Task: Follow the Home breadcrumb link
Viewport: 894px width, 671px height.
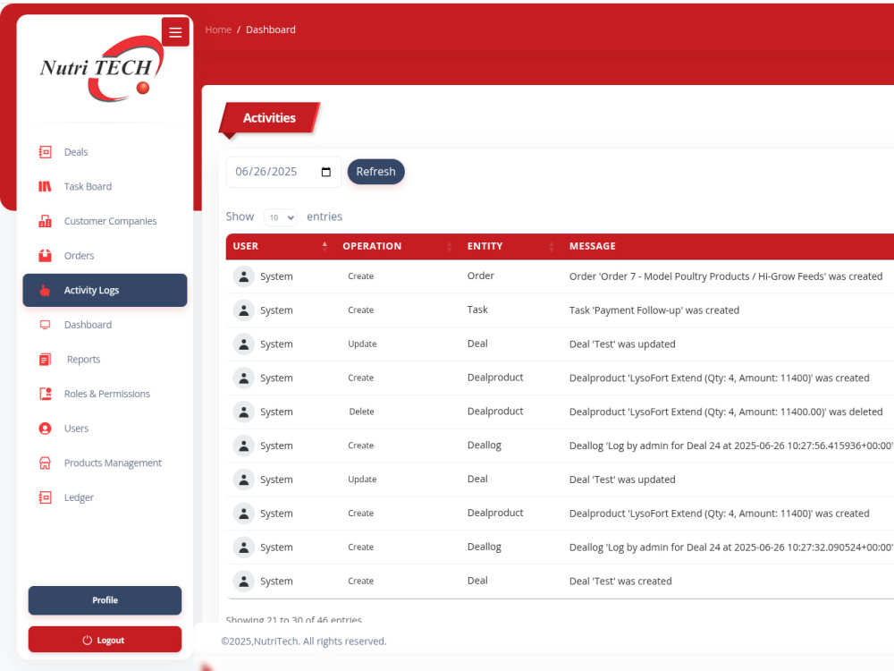Action: pyautogui.click(x=218, y=30)
